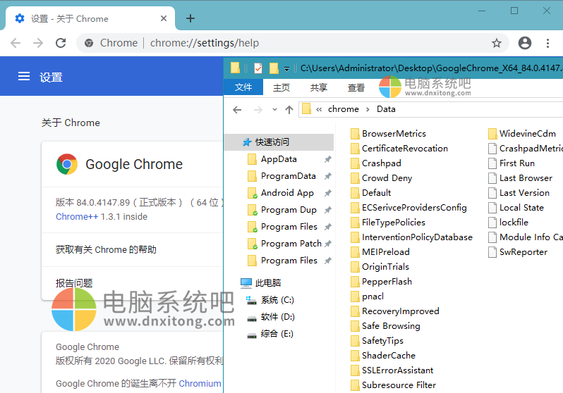Click Explorer quick access new folder icon

tap(274, 68)
